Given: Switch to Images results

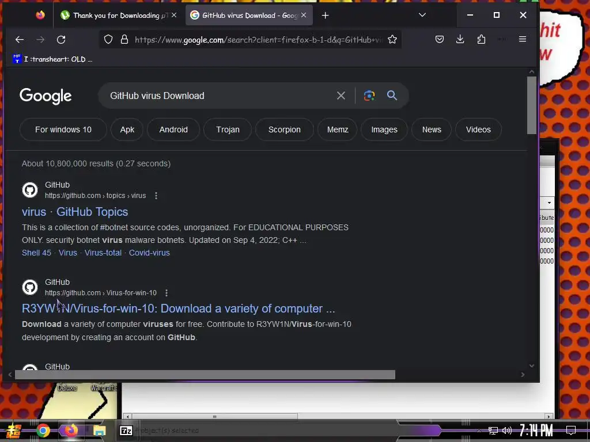Looking at the screenshot, I should tap(384, 129).
